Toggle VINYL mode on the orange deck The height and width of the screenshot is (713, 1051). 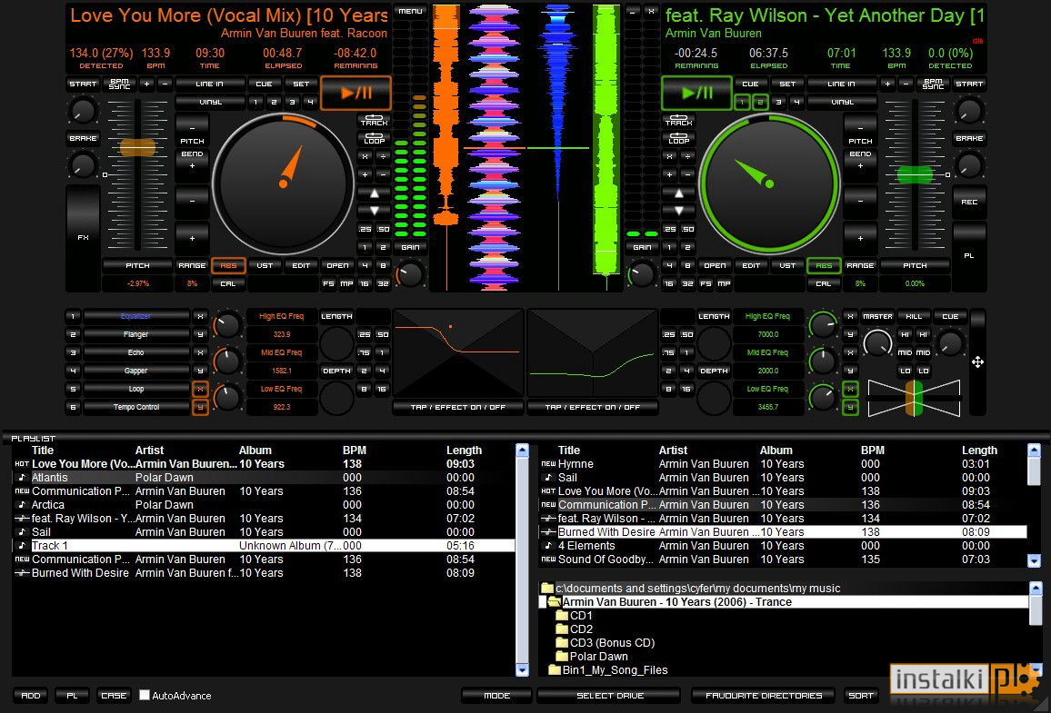click(210, 102)
